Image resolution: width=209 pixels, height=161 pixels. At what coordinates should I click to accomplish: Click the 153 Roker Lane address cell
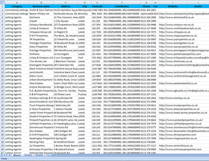[x=65, y=94]
